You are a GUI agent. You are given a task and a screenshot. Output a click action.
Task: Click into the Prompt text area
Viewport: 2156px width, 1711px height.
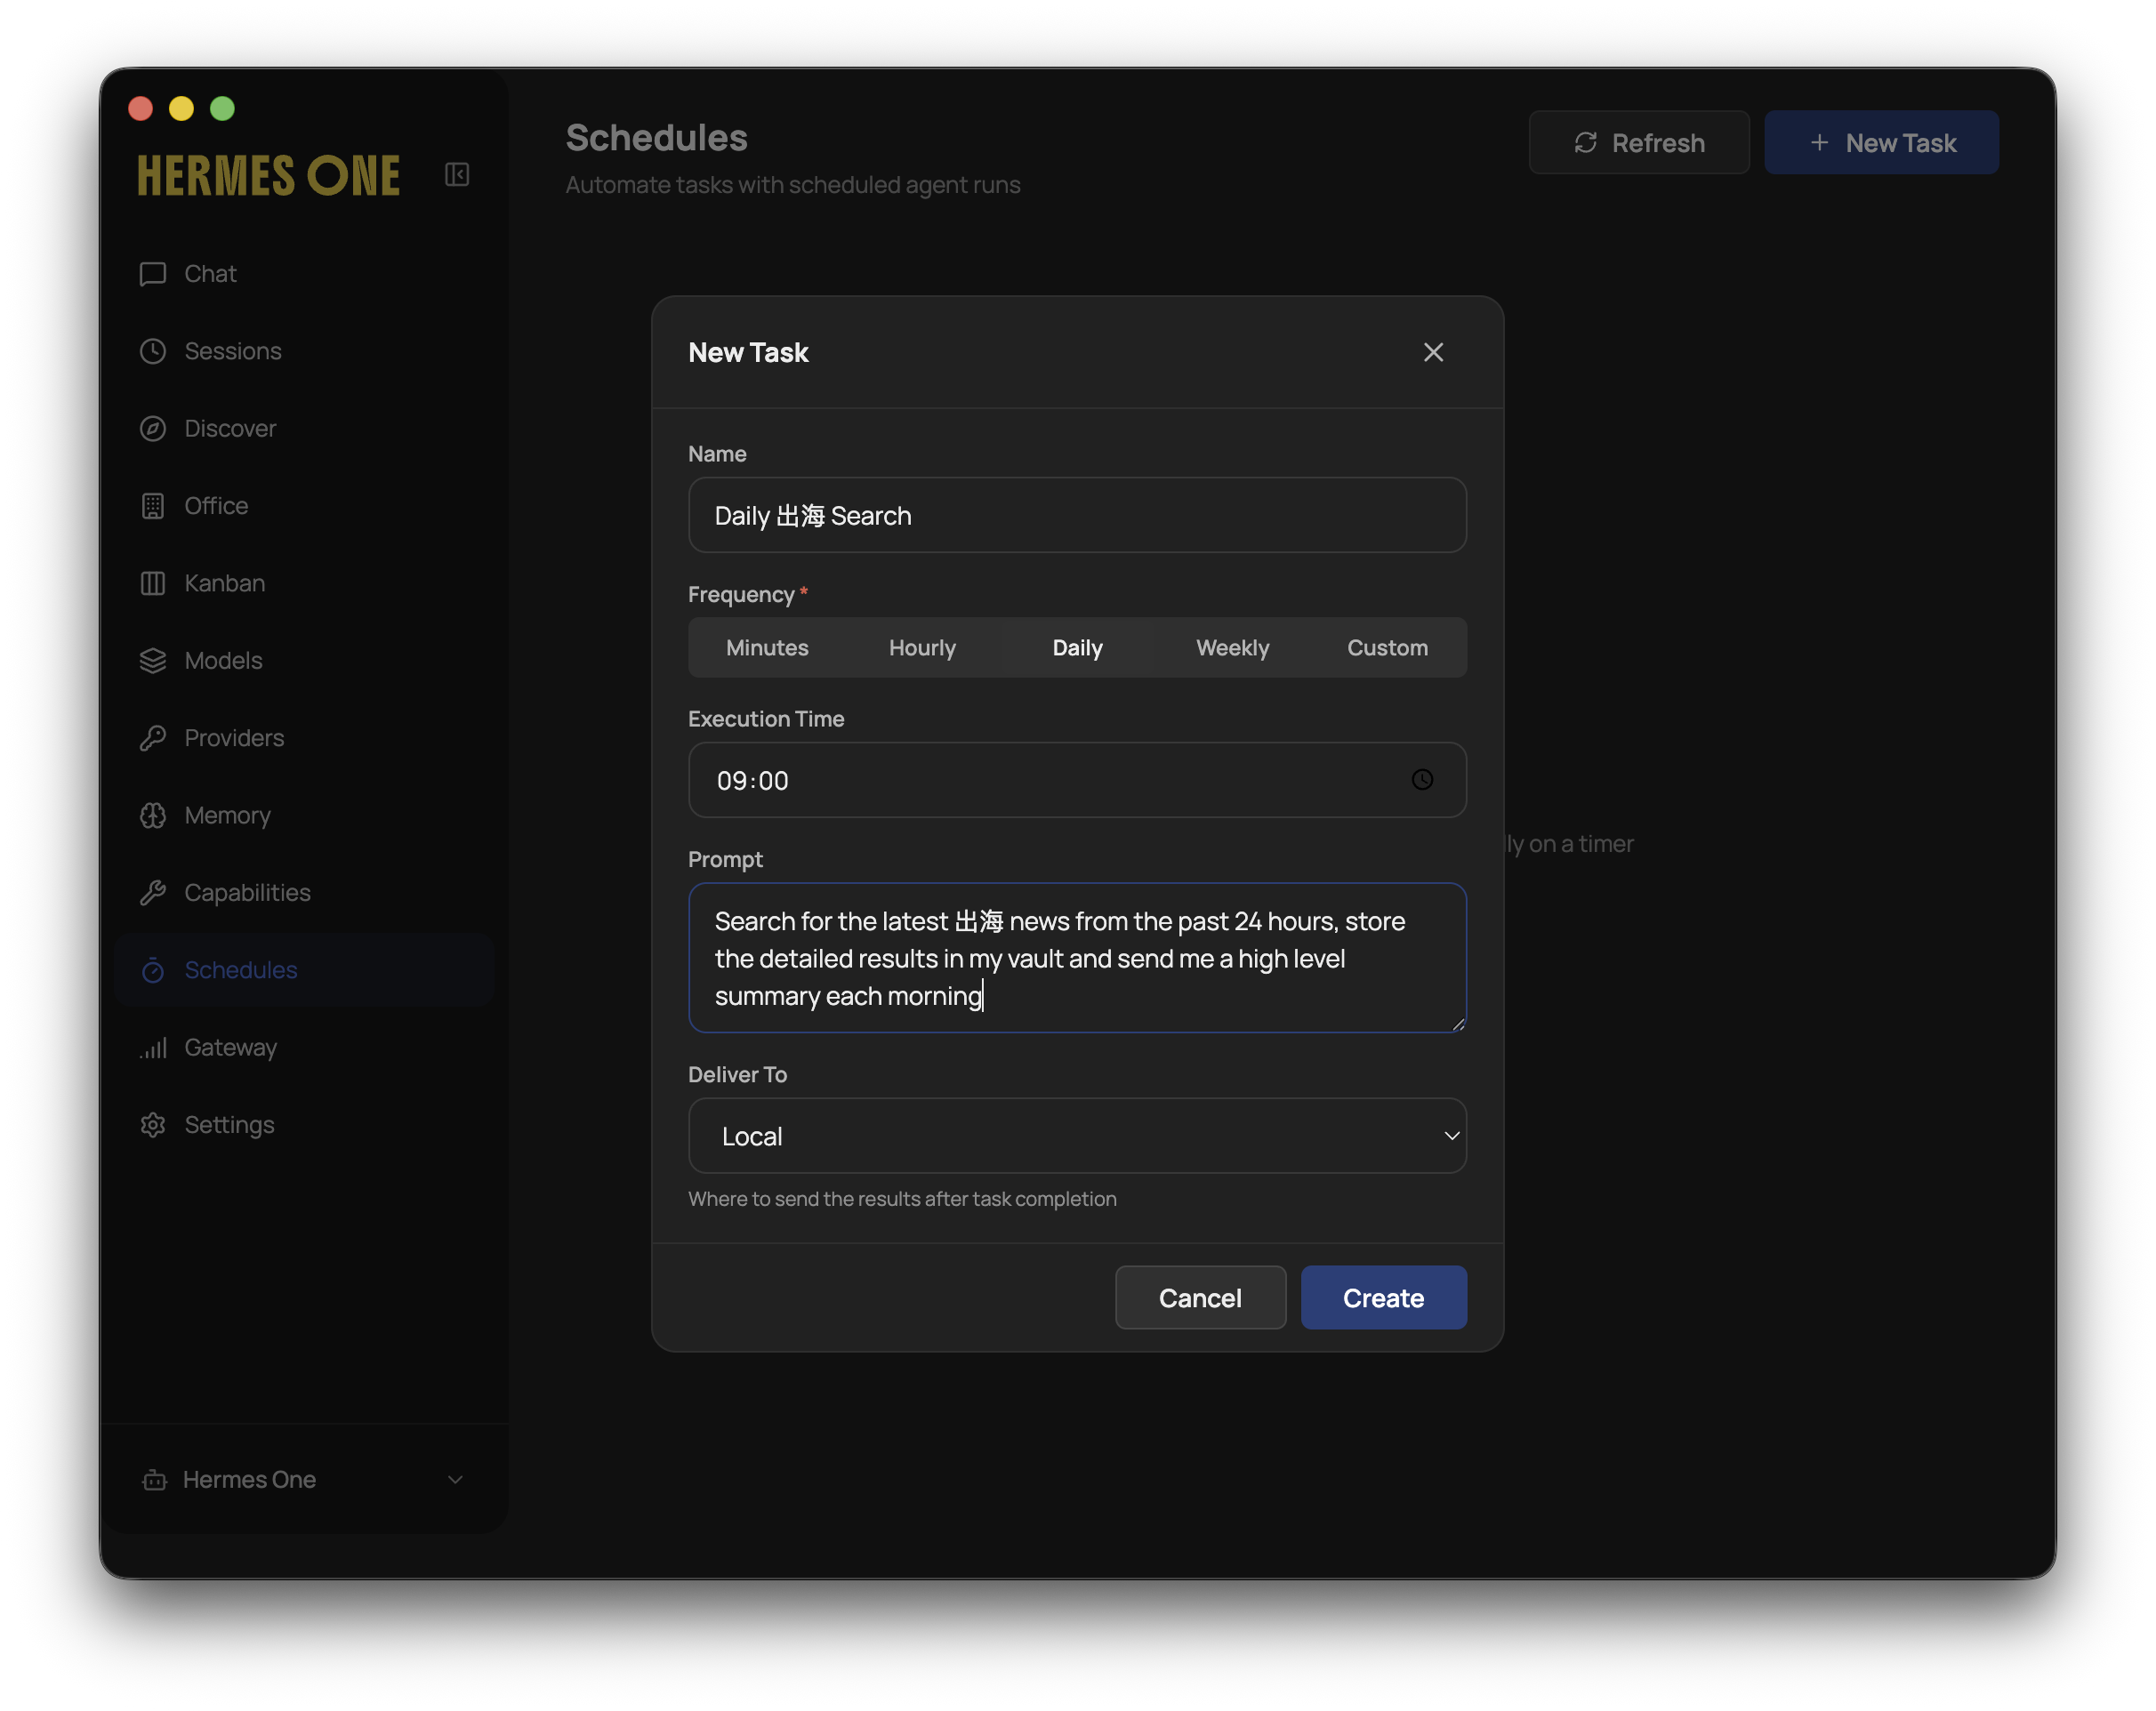click(1077, 958)
